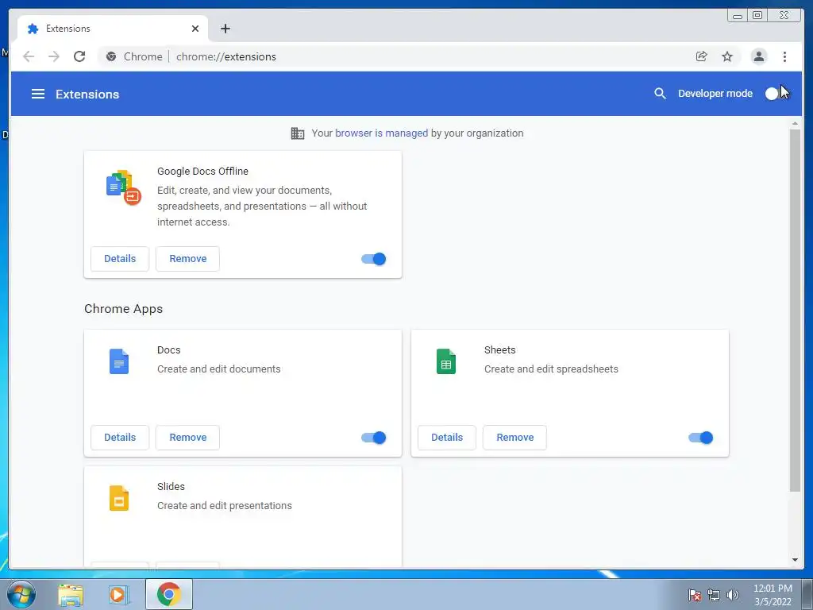Click the 'Chrome Apps' section heading
Image resolution: width=813 pixels, height=610 pixels.
(123, 309)
